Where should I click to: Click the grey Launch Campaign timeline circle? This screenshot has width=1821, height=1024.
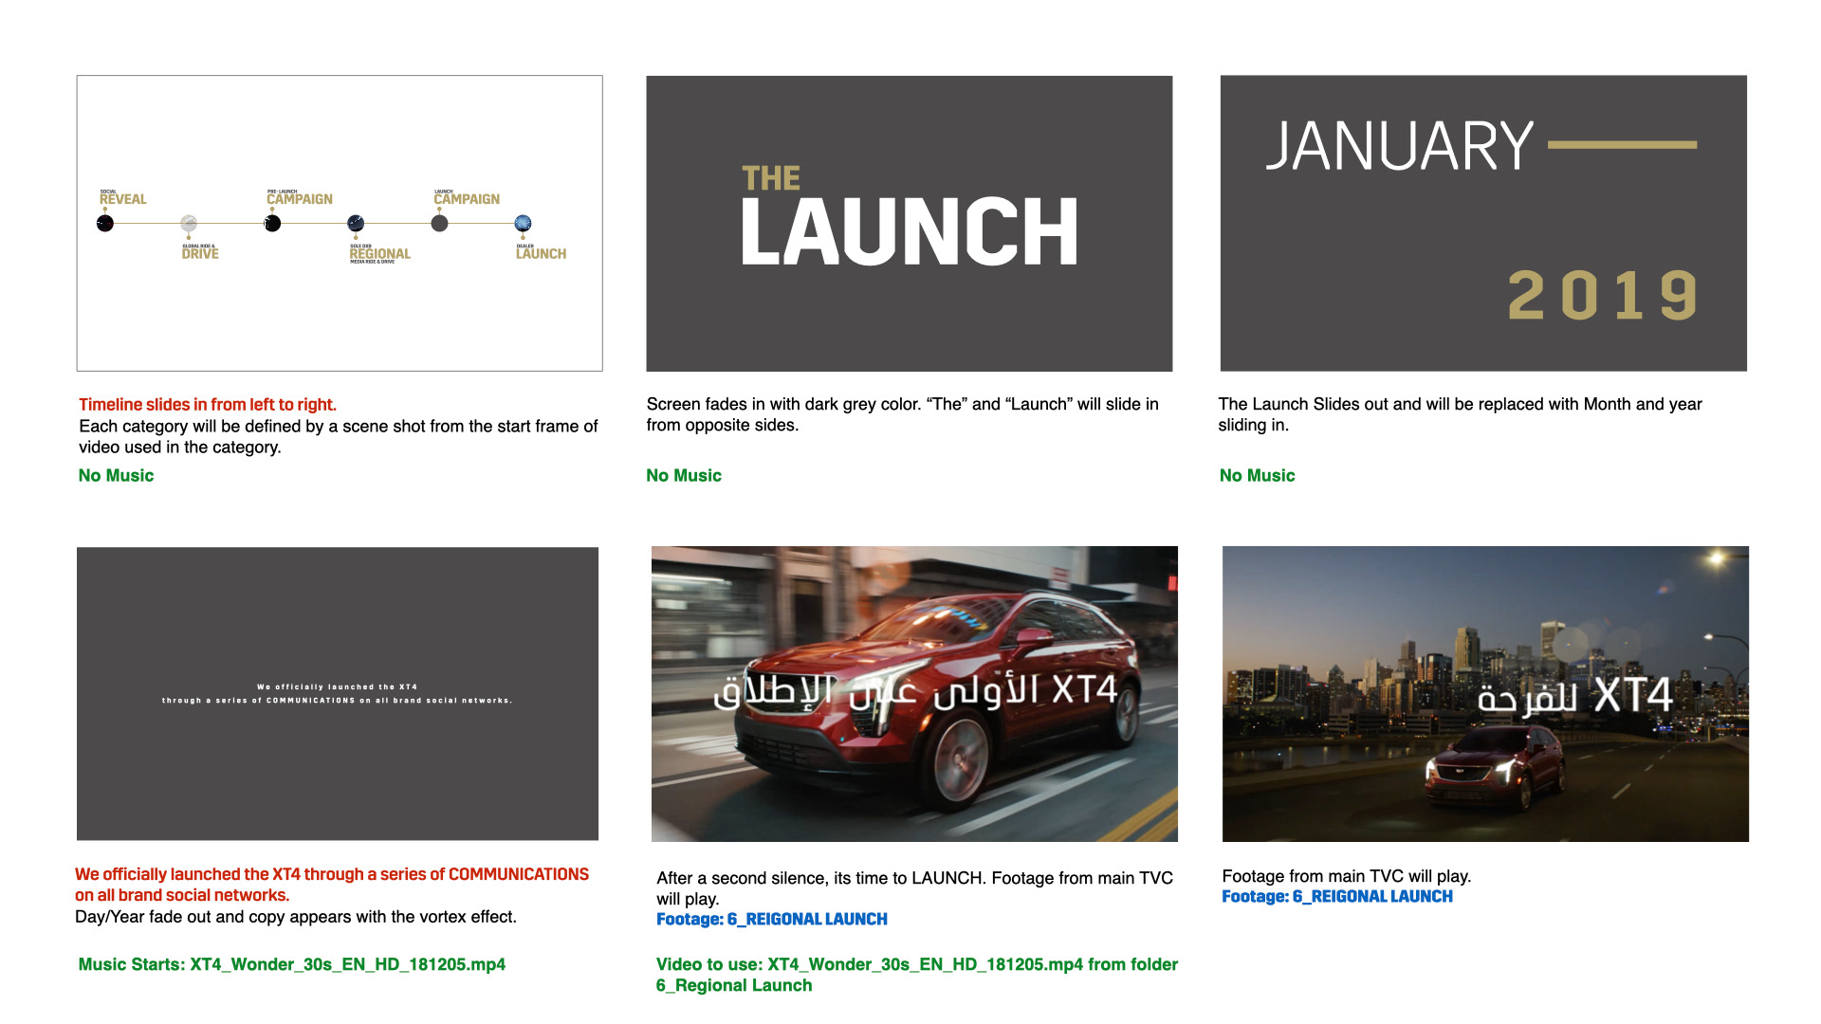(439, 224)
